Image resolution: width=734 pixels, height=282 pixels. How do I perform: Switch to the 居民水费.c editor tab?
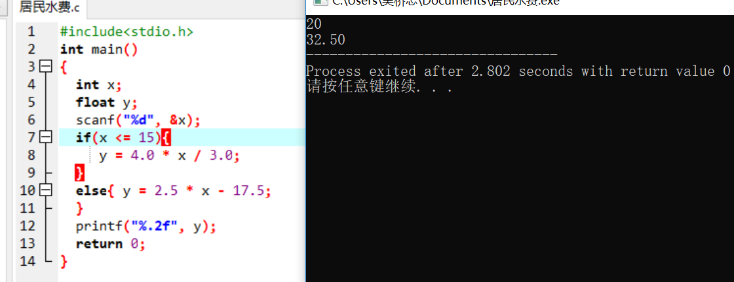49,8
